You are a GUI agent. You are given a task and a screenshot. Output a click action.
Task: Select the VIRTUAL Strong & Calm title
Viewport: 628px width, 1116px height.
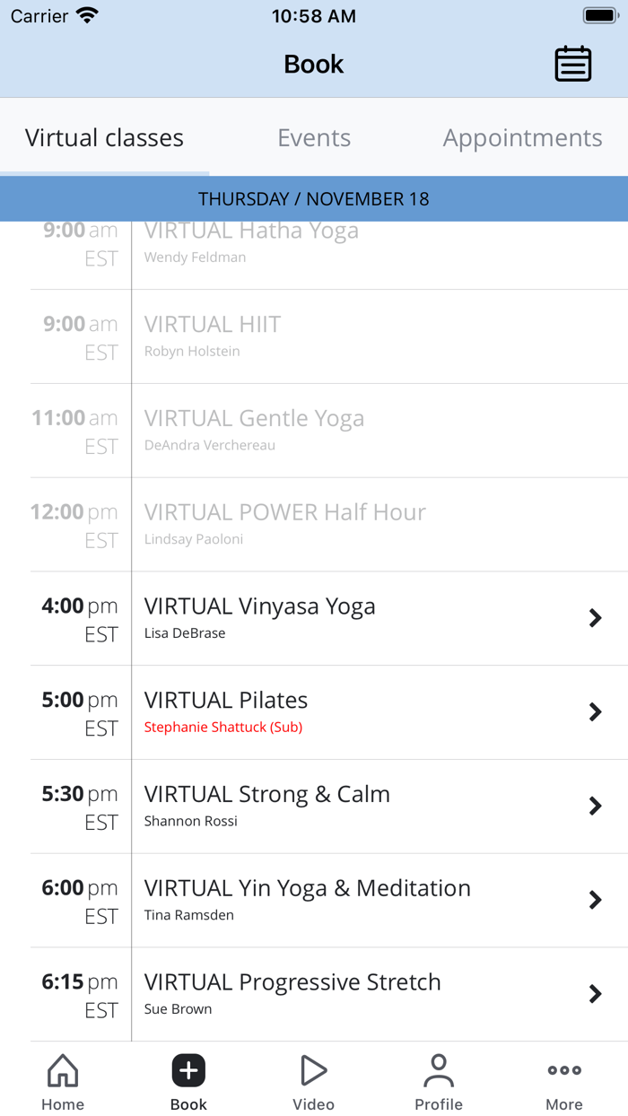[x=267, y=794]
